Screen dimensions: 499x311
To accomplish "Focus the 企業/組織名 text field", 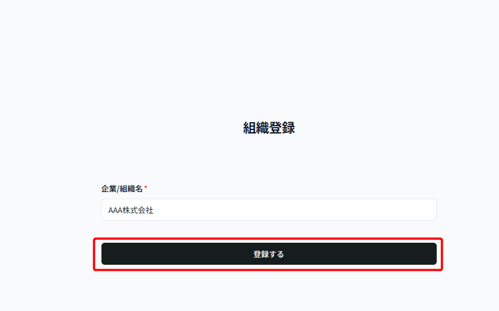I will 269,210.
